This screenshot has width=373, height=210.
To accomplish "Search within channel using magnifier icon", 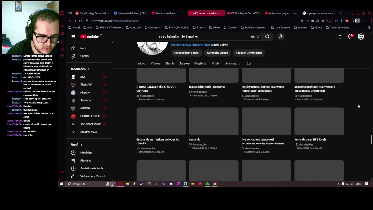I will click(249, 63).
